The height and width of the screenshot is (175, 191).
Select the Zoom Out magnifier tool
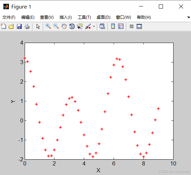point(56,26)
